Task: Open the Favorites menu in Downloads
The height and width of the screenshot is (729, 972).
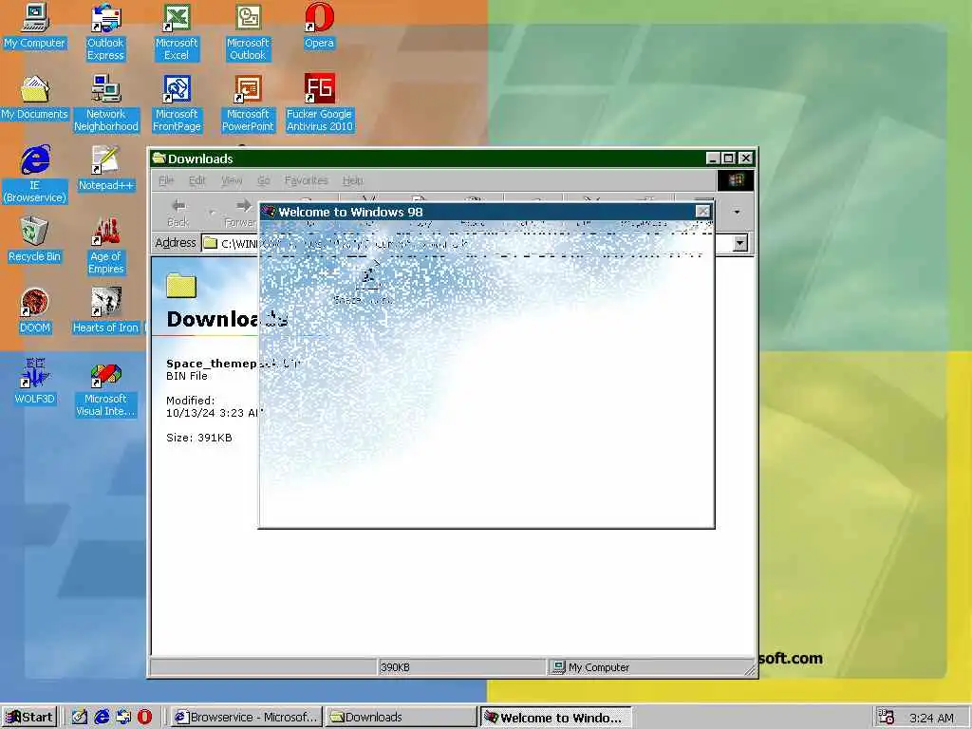Action: [307, 180]
